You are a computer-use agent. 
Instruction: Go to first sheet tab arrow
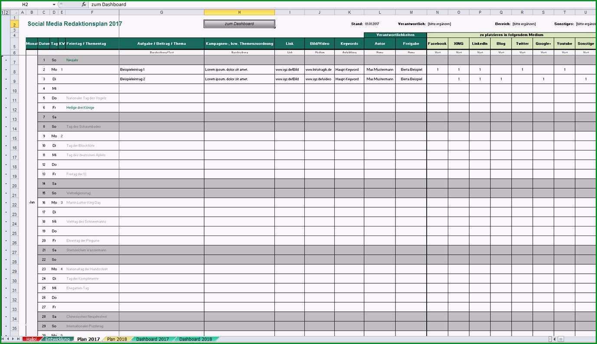tap(3, 339)
